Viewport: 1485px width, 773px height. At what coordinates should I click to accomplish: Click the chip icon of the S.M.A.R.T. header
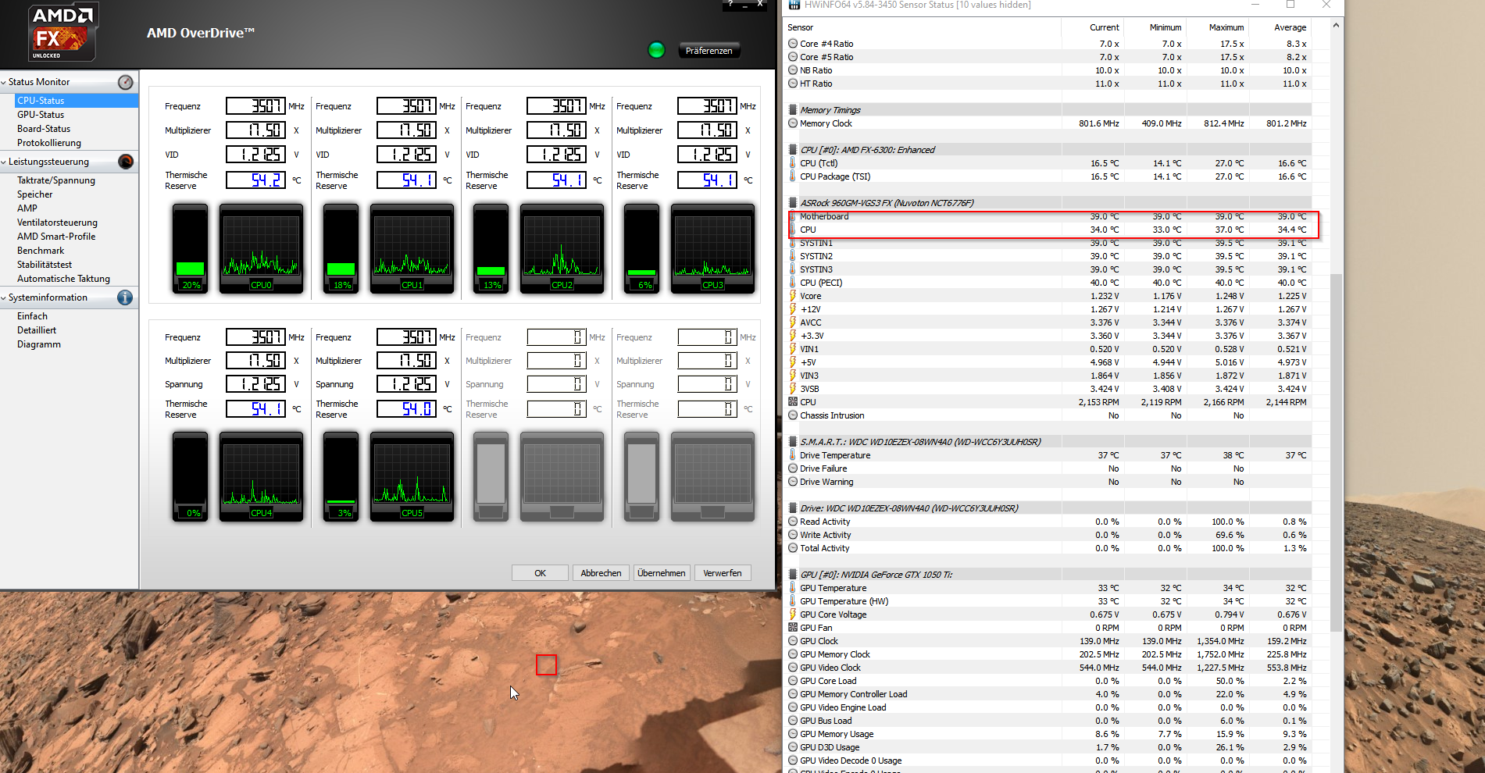tap(793, 442)
